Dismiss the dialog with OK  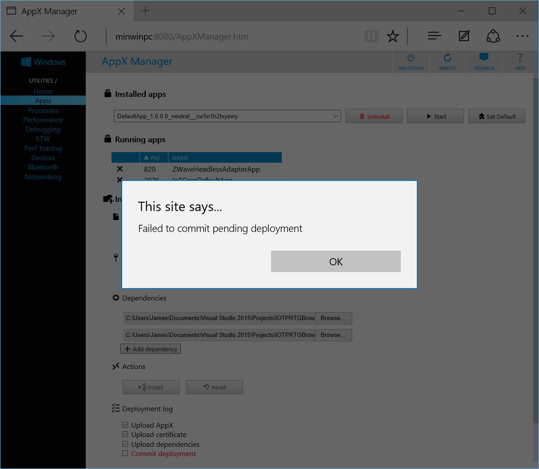[336, 261]
